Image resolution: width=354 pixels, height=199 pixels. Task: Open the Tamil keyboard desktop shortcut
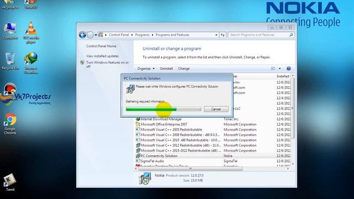(x=10, y=182)
